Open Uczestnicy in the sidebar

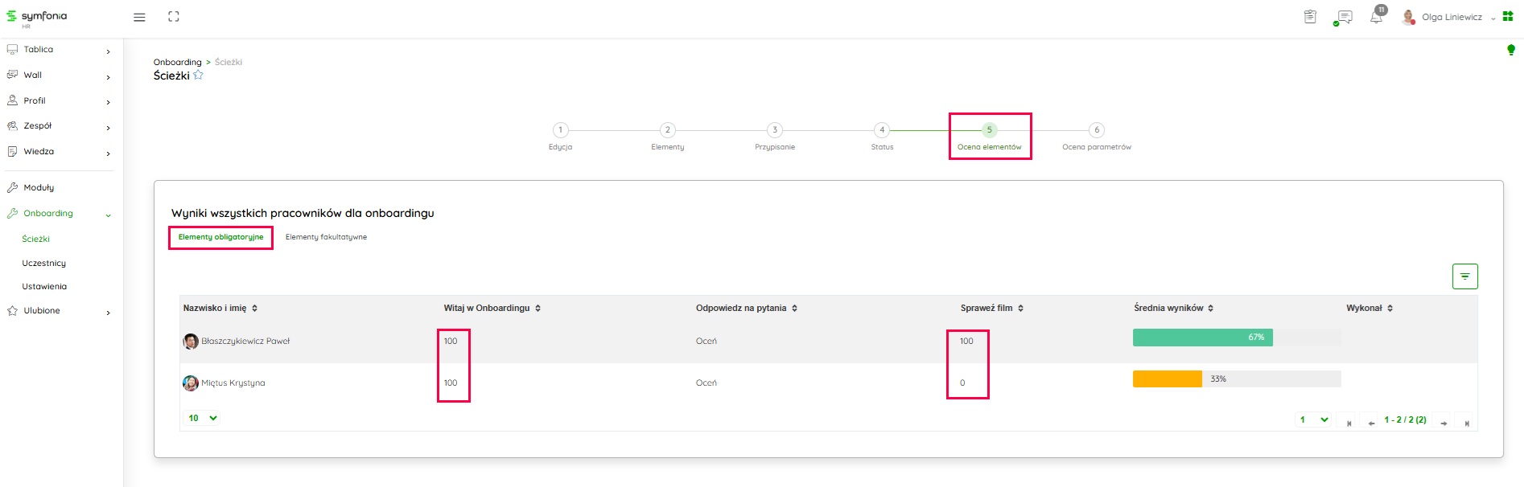[44, 264]
